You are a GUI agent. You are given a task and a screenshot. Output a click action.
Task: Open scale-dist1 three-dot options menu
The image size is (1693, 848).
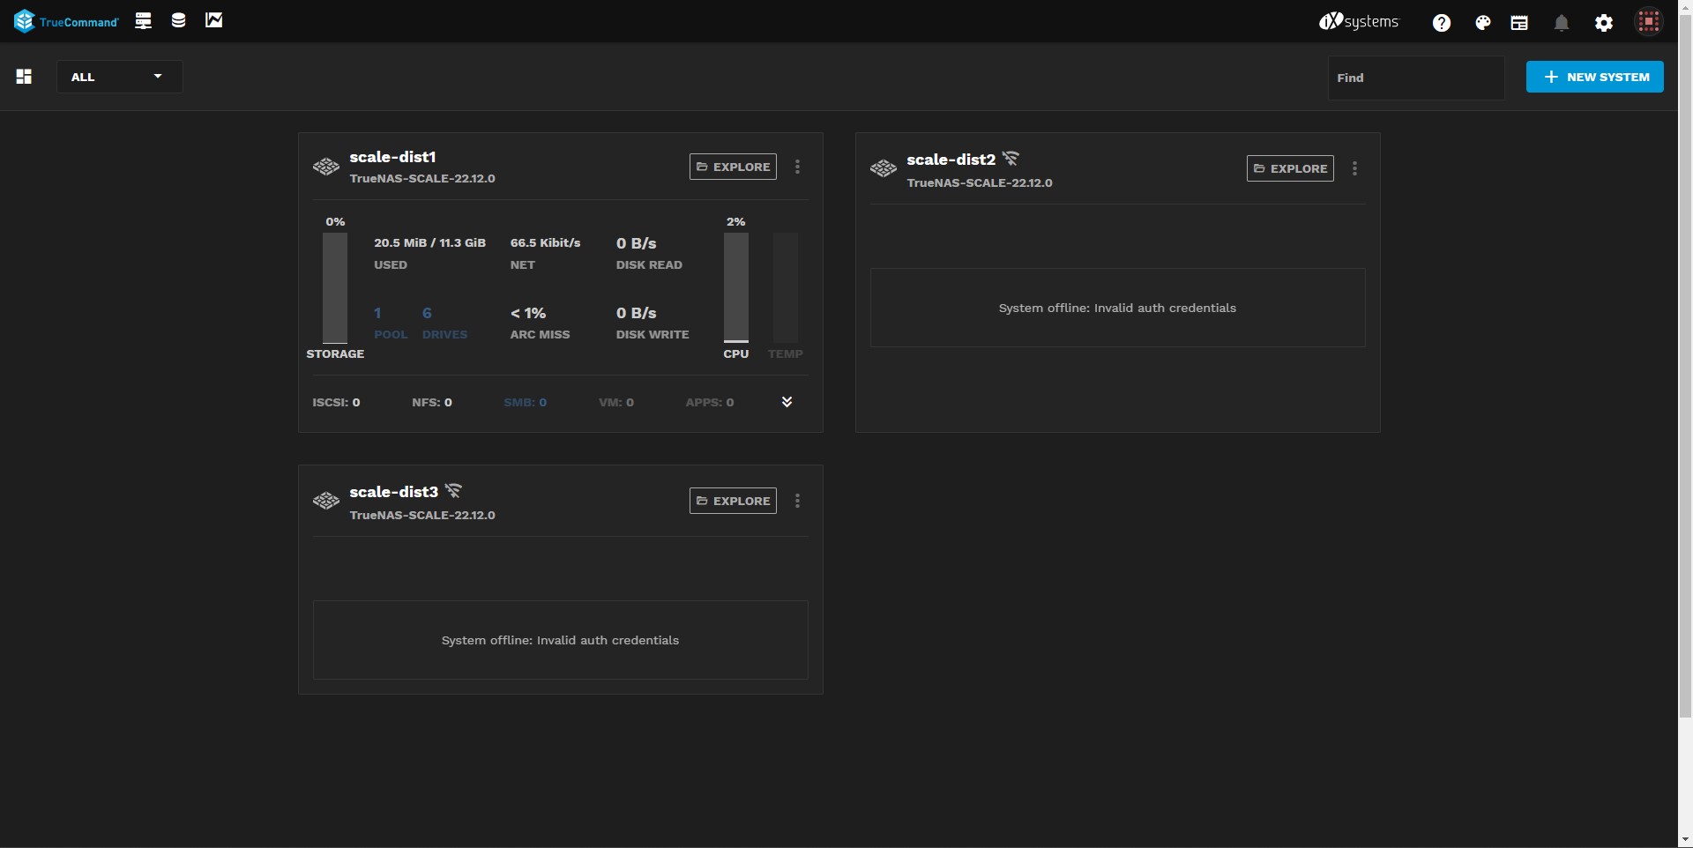(x=798, y=167)
